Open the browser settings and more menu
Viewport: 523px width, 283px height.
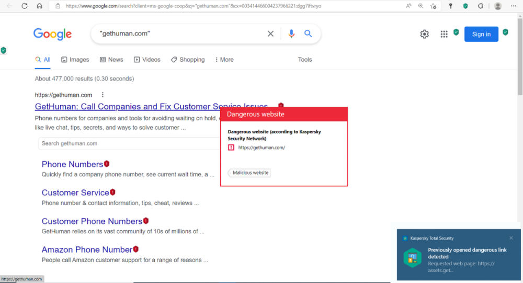coord(514,6)
